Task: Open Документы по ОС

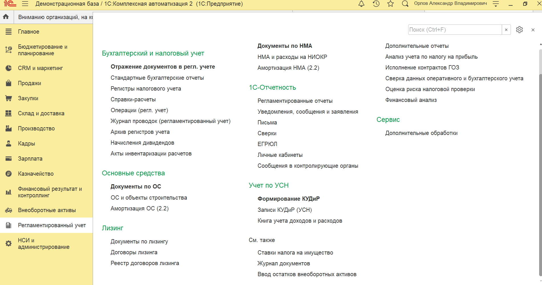Action: point(136,186)
